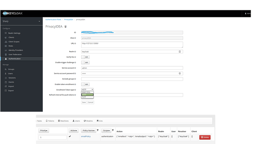Switch to the Tokens tab in privacyIDEA

coord(50,121)
